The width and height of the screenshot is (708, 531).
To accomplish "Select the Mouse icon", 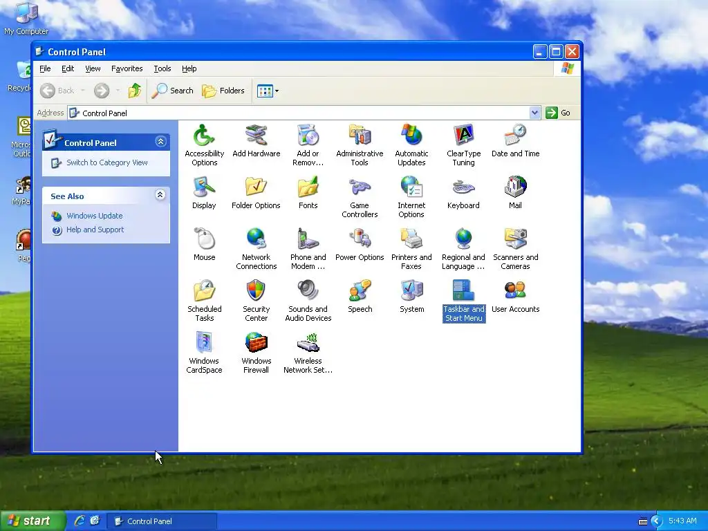I will (x=204, y=244).
